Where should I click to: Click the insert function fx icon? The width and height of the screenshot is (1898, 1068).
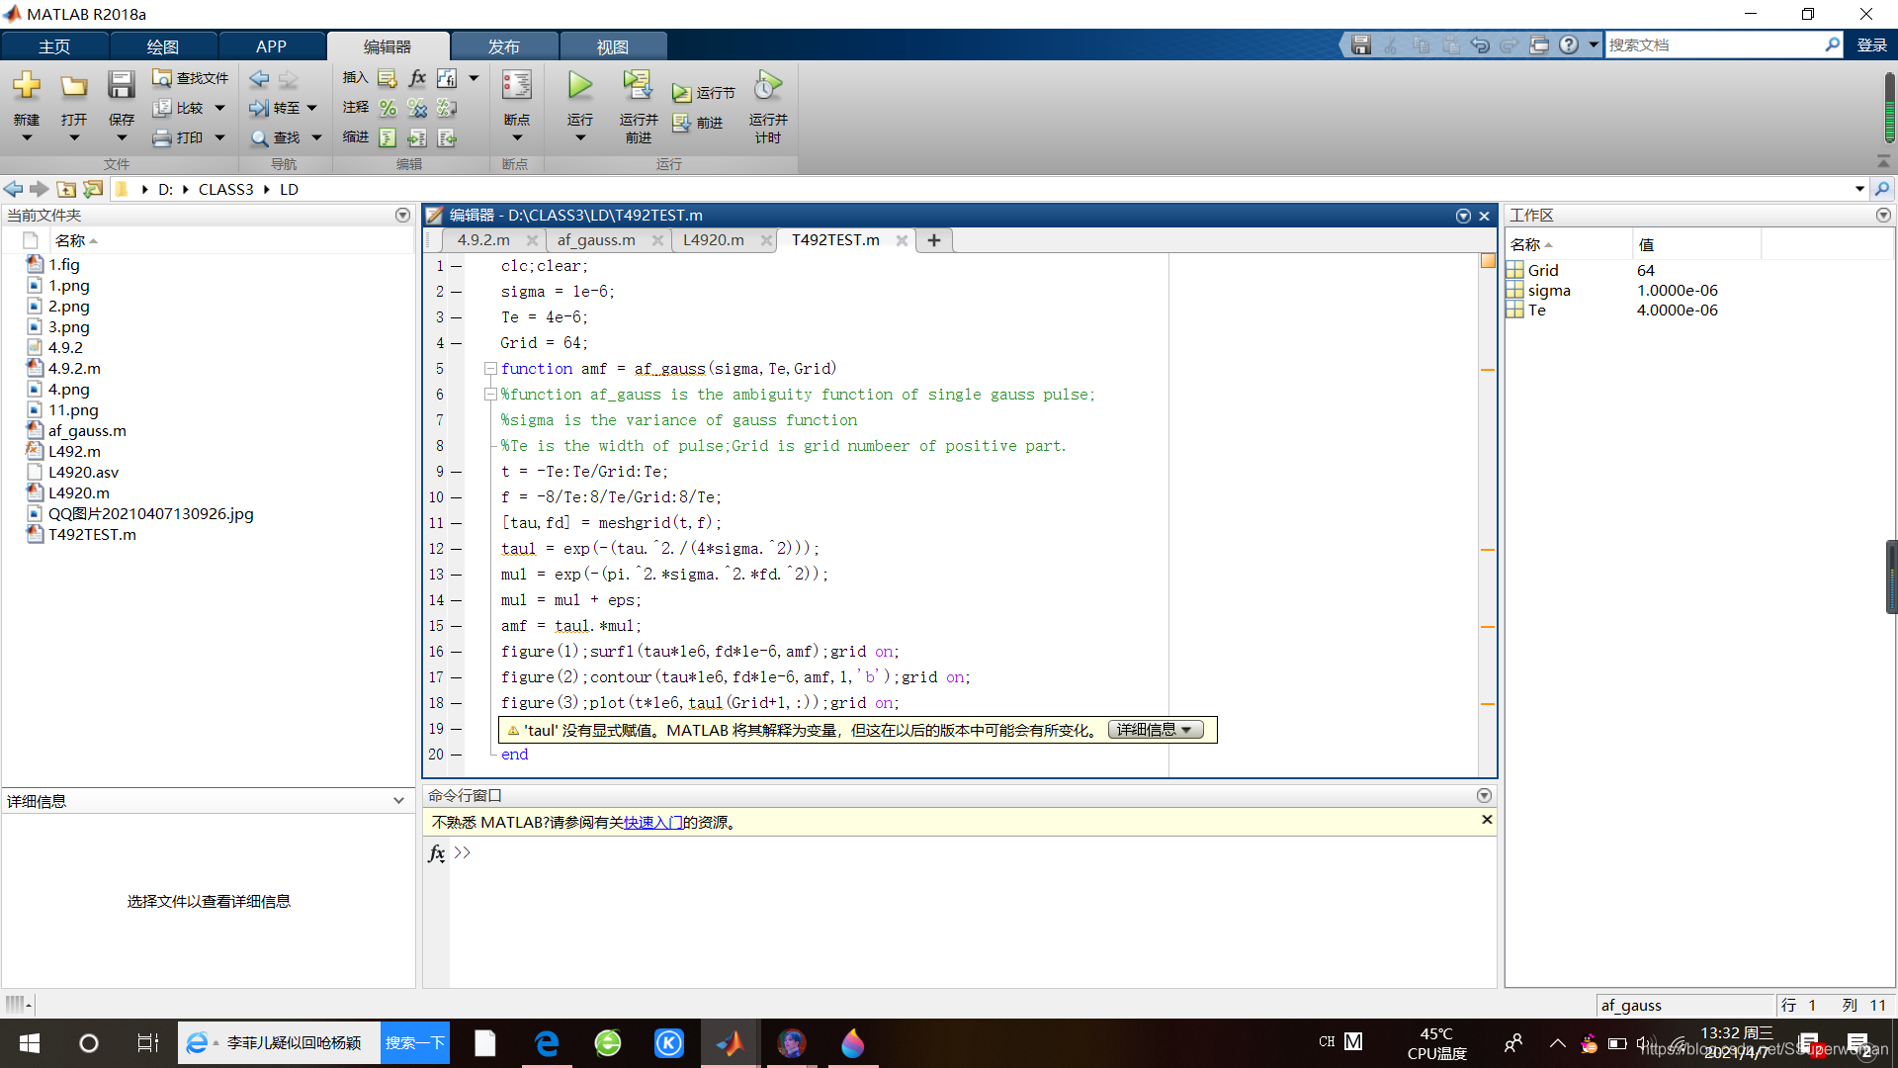417,78
